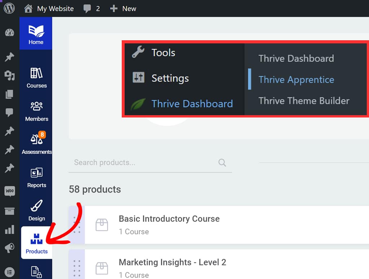369x279 pixels.
Task: Click the New button in admin bar
Action: point(123,8)
